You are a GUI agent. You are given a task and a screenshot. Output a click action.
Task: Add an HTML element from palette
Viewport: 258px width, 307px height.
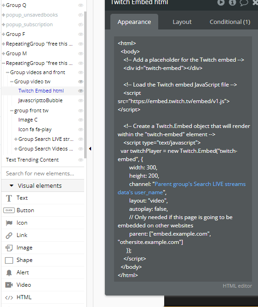coord(43,297)
